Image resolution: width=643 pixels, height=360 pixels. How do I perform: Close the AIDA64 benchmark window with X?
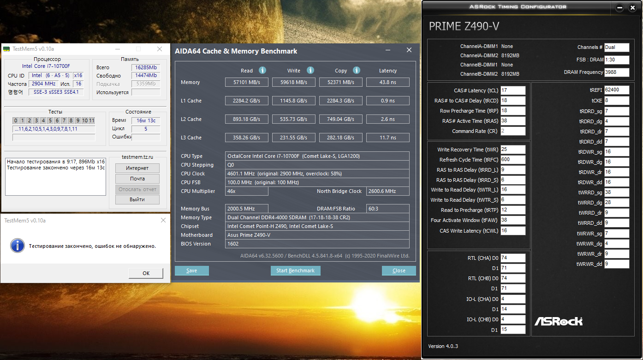tap(409, 50)
